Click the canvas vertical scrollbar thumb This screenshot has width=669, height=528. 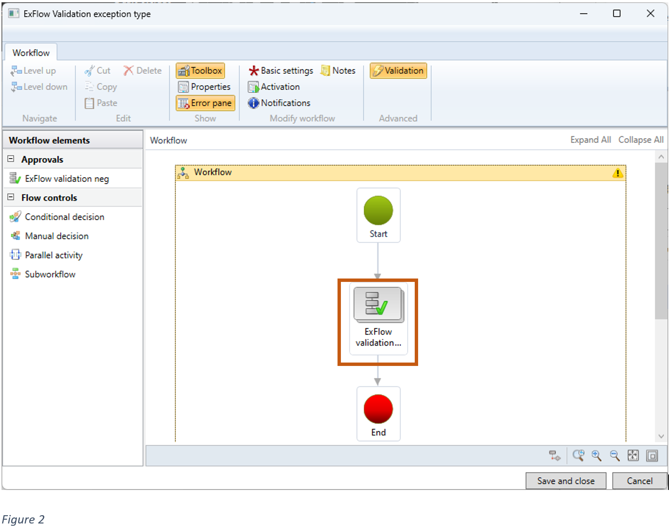coord(661,241)
